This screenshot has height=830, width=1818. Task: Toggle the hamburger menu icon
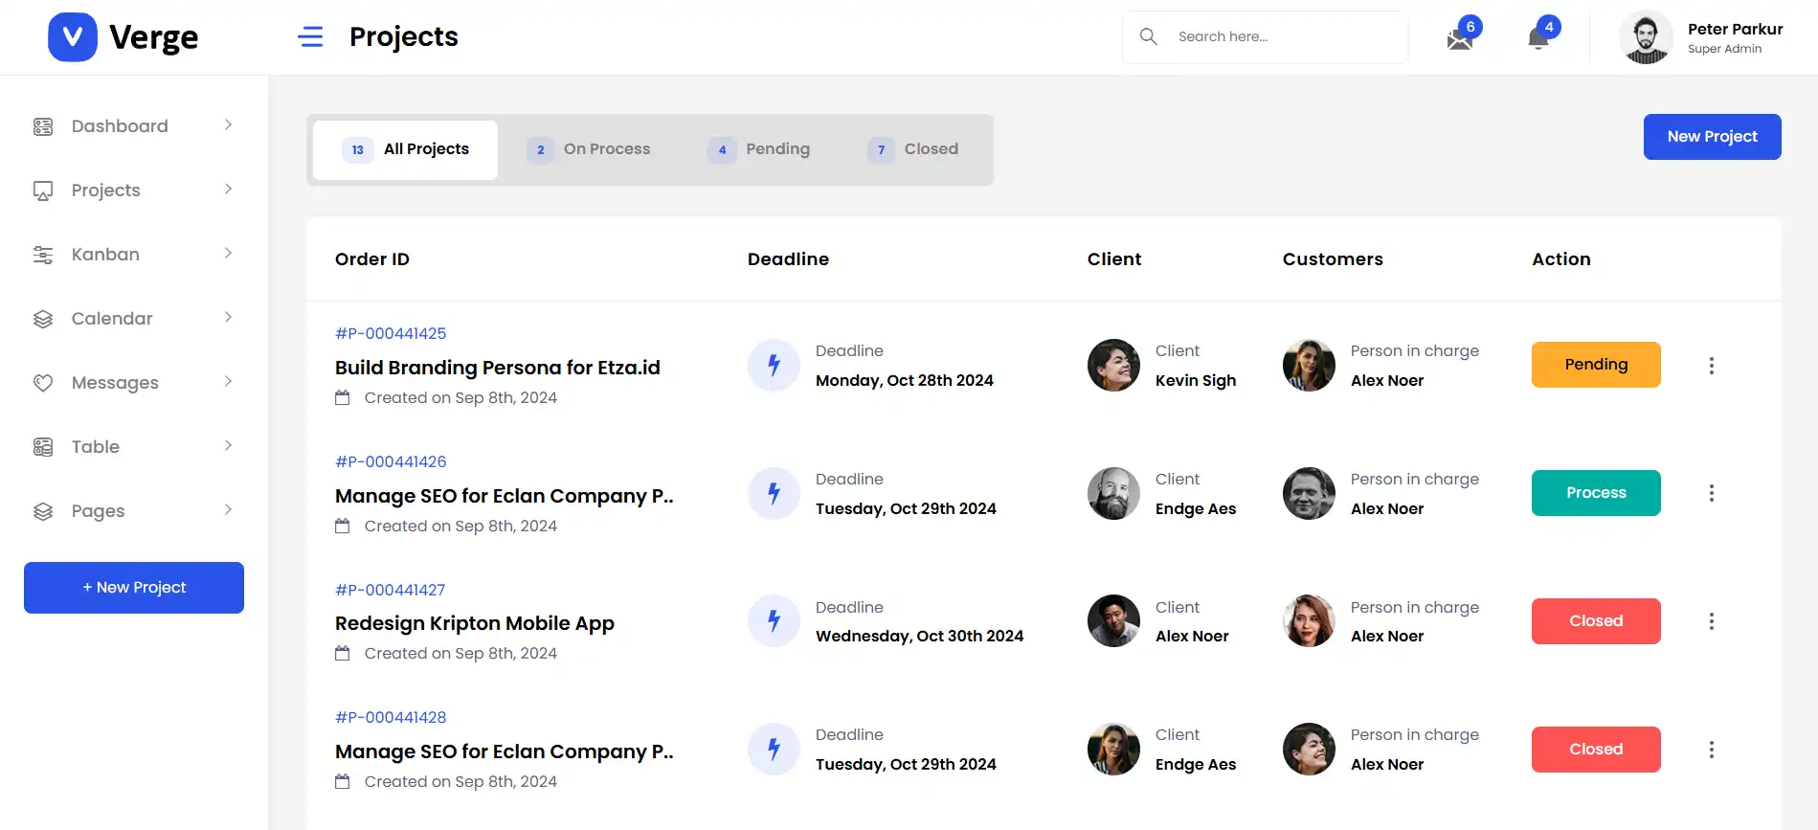click(x=310, y=37)
